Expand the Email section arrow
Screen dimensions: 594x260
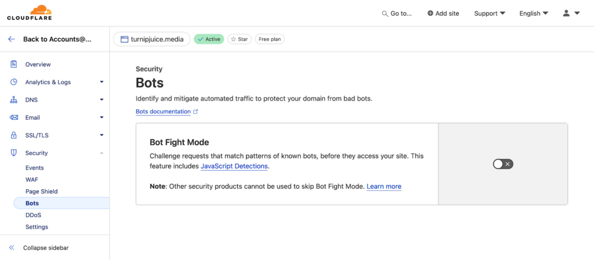(102, 117)
